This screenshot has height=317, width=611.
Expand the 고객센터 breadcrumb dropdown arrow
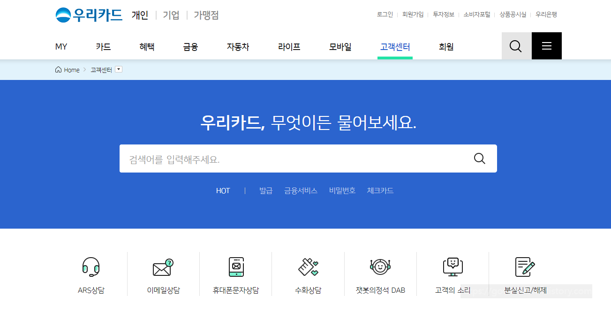pyautogui.click(x=119, y=69)
